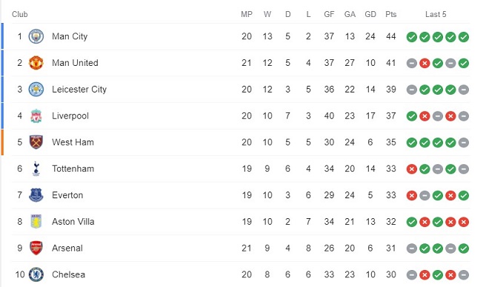Select the GD column header
Screen dimensions: 489x287
(370, 14)
